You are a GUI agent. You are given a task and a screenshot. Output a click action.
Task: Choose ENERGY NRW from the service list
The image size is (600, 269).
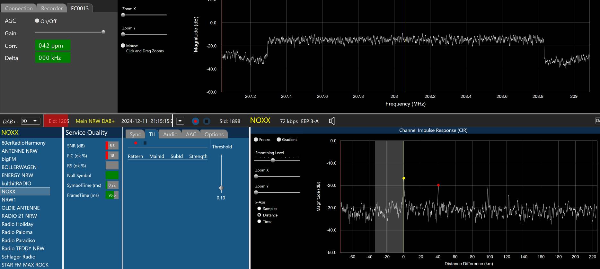click(x=17, y=175)
